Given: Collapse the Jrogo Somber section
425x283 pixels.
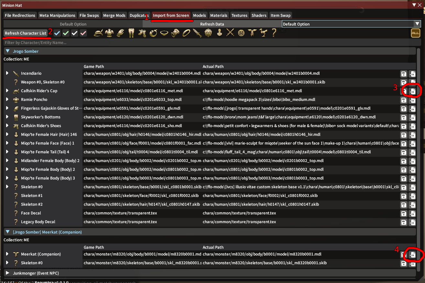Looking at the screenshot, I should (x=8, y=51).
